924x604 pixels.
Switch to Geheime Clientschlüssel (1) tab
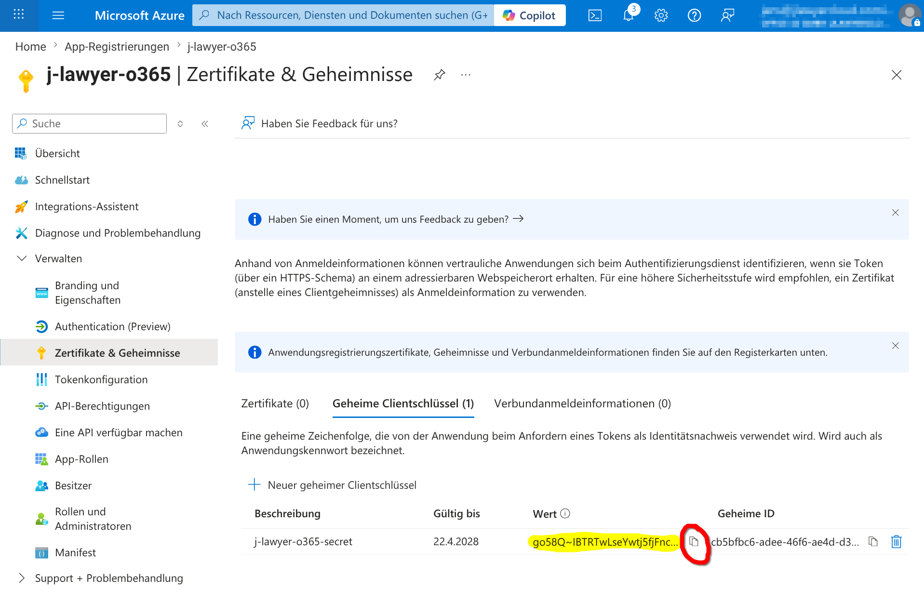403,403
